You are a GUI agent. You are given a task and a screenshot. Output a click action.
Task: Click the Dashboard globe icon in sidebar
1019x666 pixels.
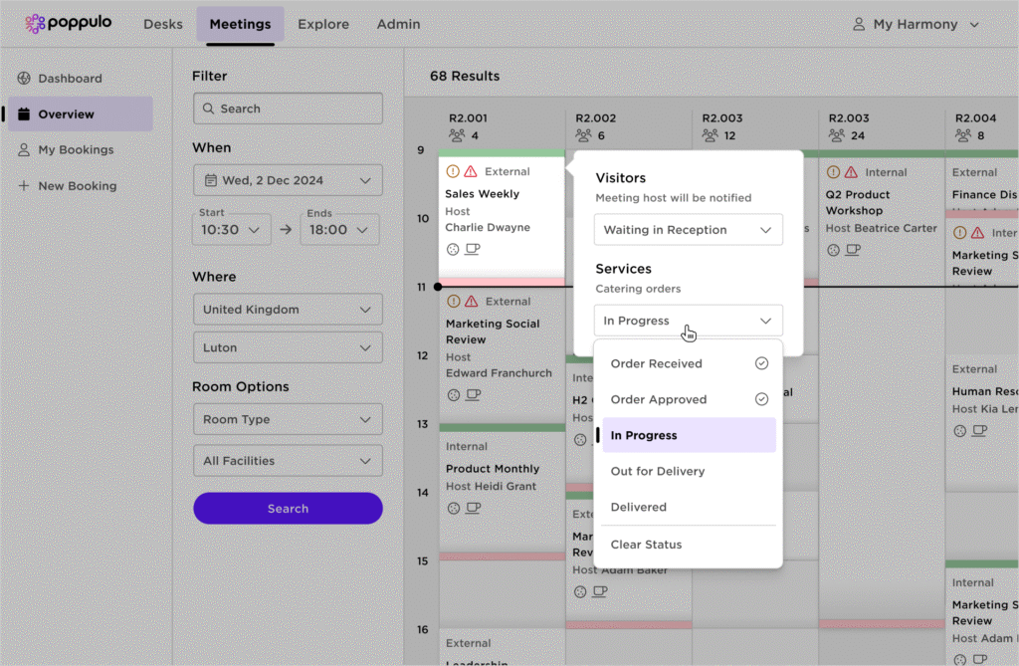[24, 79]
